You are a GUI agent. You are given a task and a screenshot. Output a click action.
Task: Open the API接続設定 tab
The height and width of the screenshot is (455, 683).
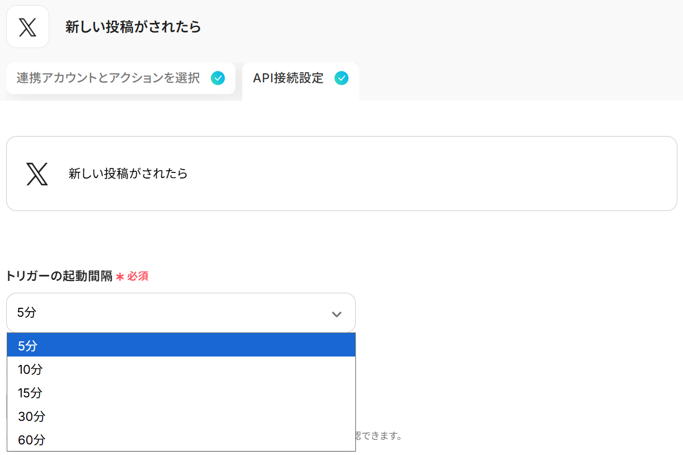(x=288, y=78)
